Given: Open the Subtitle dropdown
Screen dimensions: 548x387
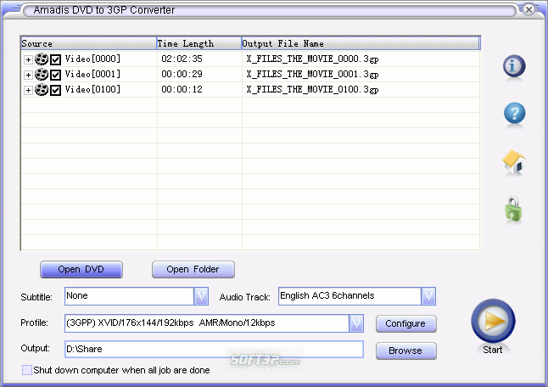Looking at the screenshot, I should click(x=201, y=296).
